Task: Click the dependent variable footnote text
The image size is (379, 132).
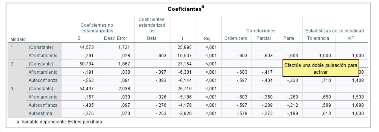Action: click(x=59, y=122)
